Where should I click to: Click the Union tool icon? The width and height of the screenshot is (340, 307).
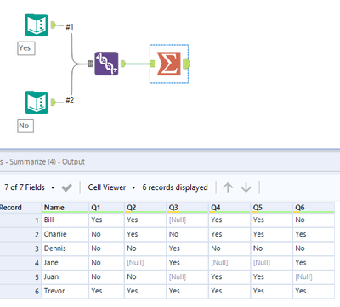[x=106, y=64]
